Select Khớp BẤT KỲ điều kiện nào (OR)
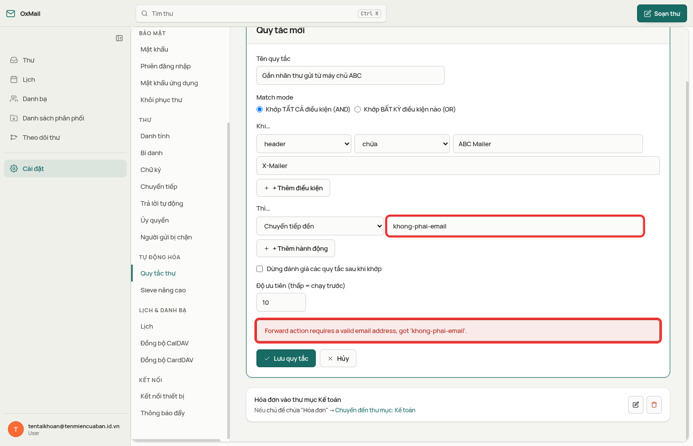The image size is (693, 446). [357, 110]
